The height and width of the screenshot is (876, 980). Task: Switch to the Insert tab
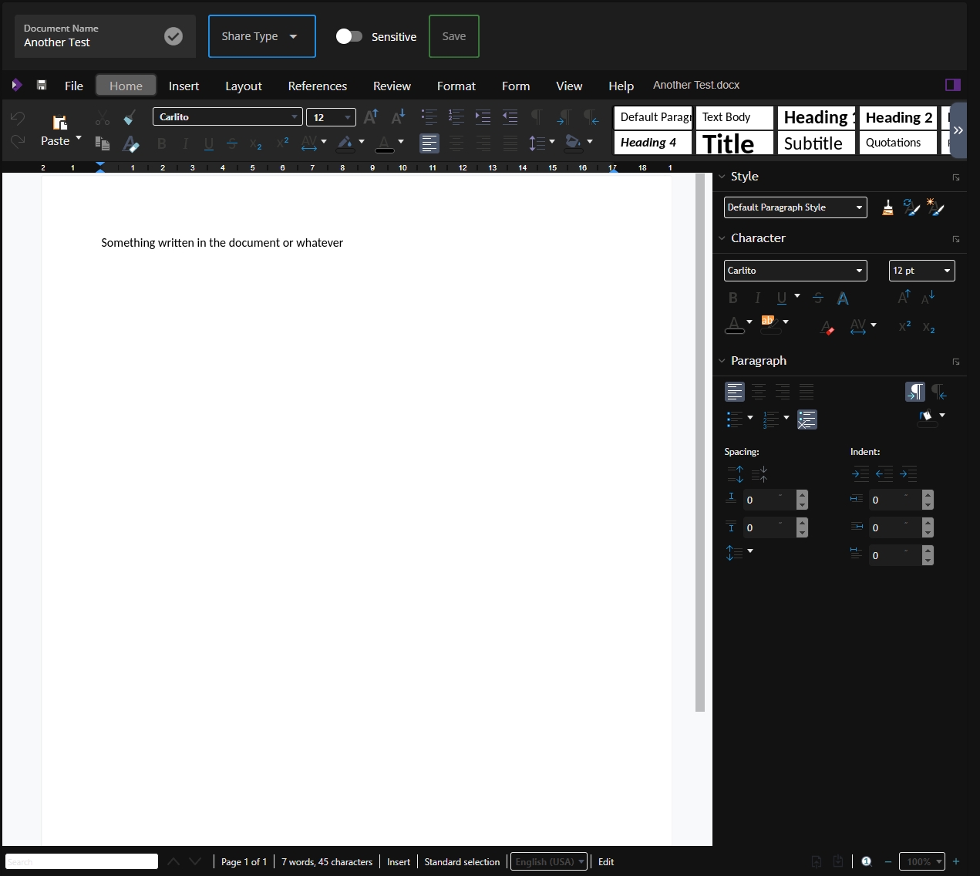(184, 86)
